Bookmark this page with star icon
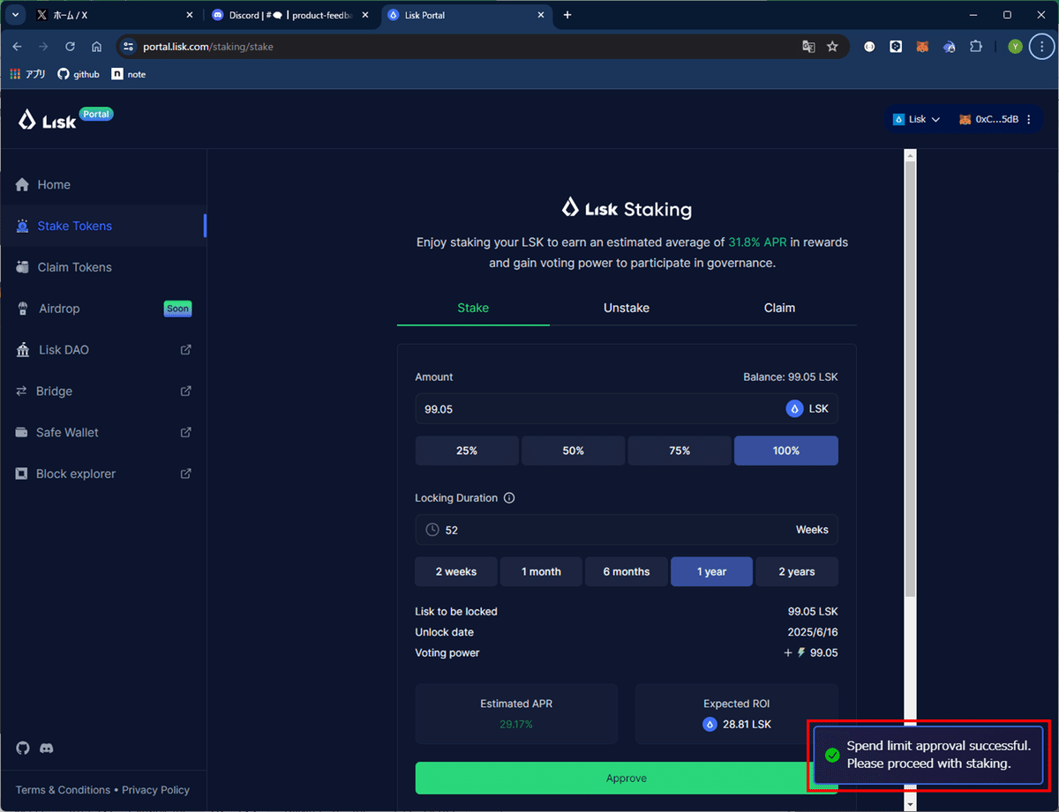Image resolution: width=1059 pixels, height=812 pixels. click(x=832, y=47)
